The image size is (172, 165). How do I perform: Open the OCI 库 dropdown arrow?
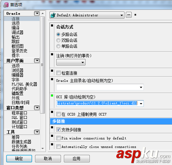(141, 103)
